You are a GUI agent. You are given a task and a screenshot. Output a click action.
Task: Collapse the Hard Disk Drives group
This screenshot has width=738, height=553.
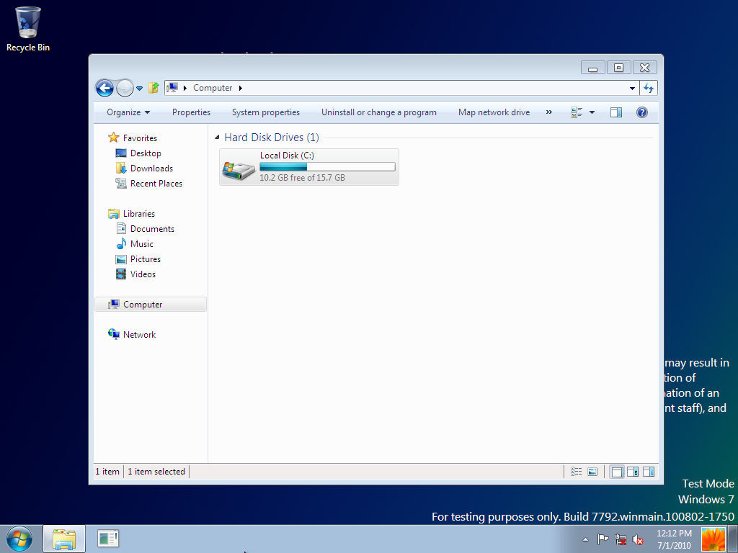click(218, 138)
